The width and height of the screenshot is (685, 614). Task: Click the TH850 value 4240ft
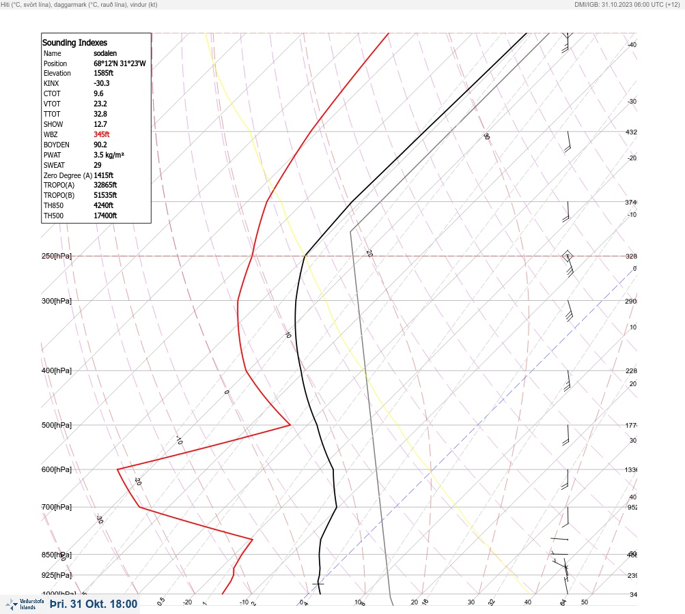[x=104, y=205]
